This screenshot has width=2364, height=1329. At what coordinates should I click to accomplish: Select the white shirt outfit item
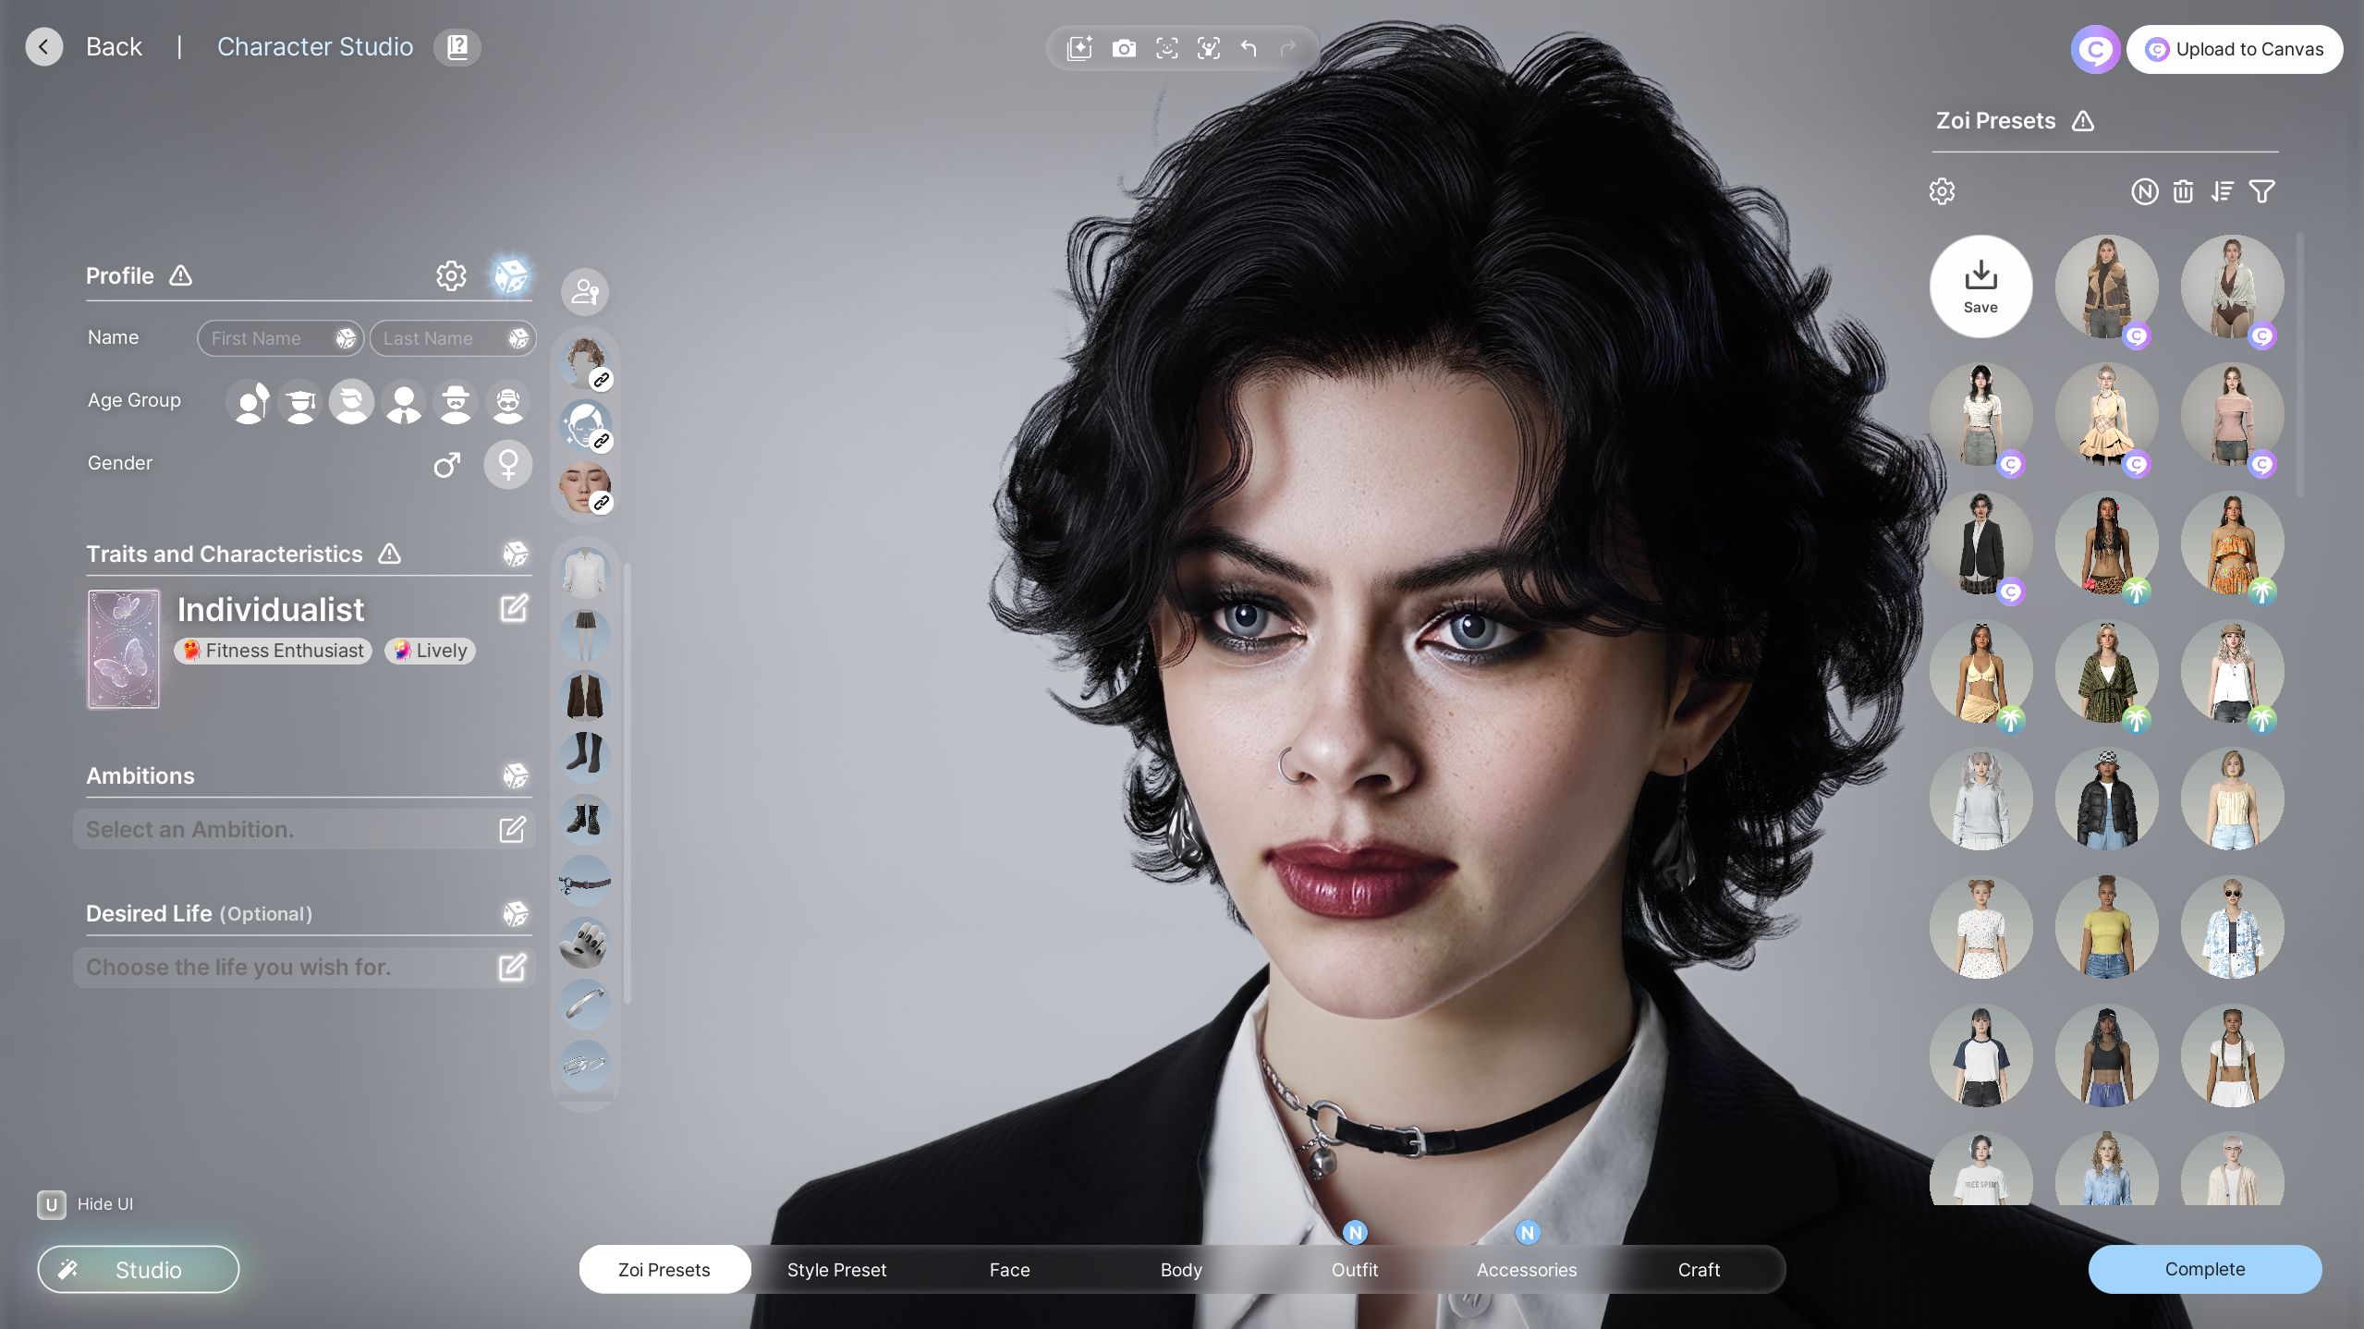(585, 572)
